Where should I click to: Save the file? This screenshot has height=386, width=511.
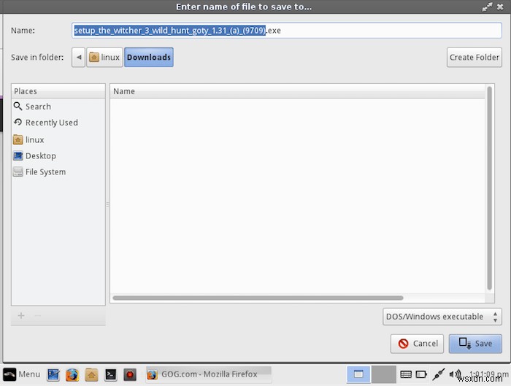(x=475, y=344)
